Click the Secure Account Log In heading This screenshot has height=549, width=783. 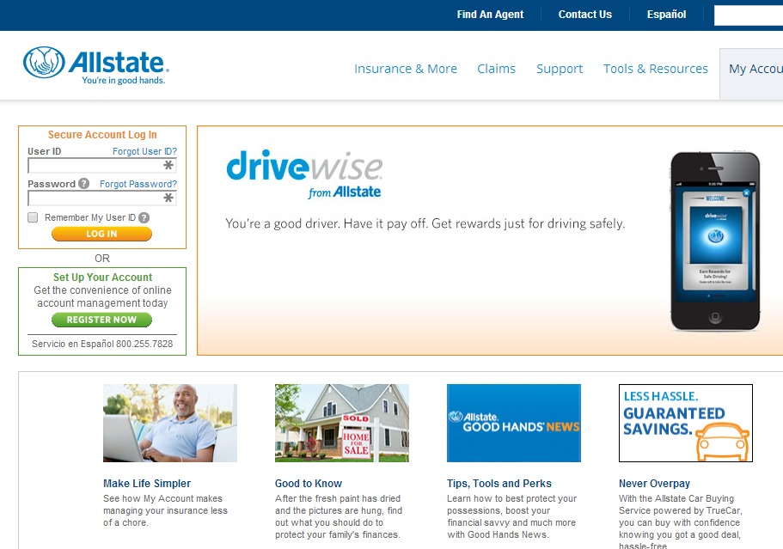click(x=102, y=135)
